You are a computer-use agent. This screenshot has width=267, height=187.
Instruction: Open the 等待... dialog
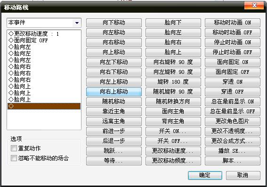click(x=114, y=161)
